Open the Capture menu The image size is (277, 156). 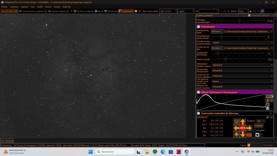click(x=24, y=7)
